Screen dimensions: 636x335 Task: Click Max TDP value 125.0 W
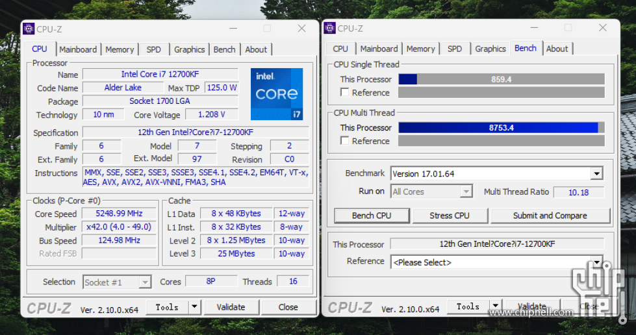point(222,88)
